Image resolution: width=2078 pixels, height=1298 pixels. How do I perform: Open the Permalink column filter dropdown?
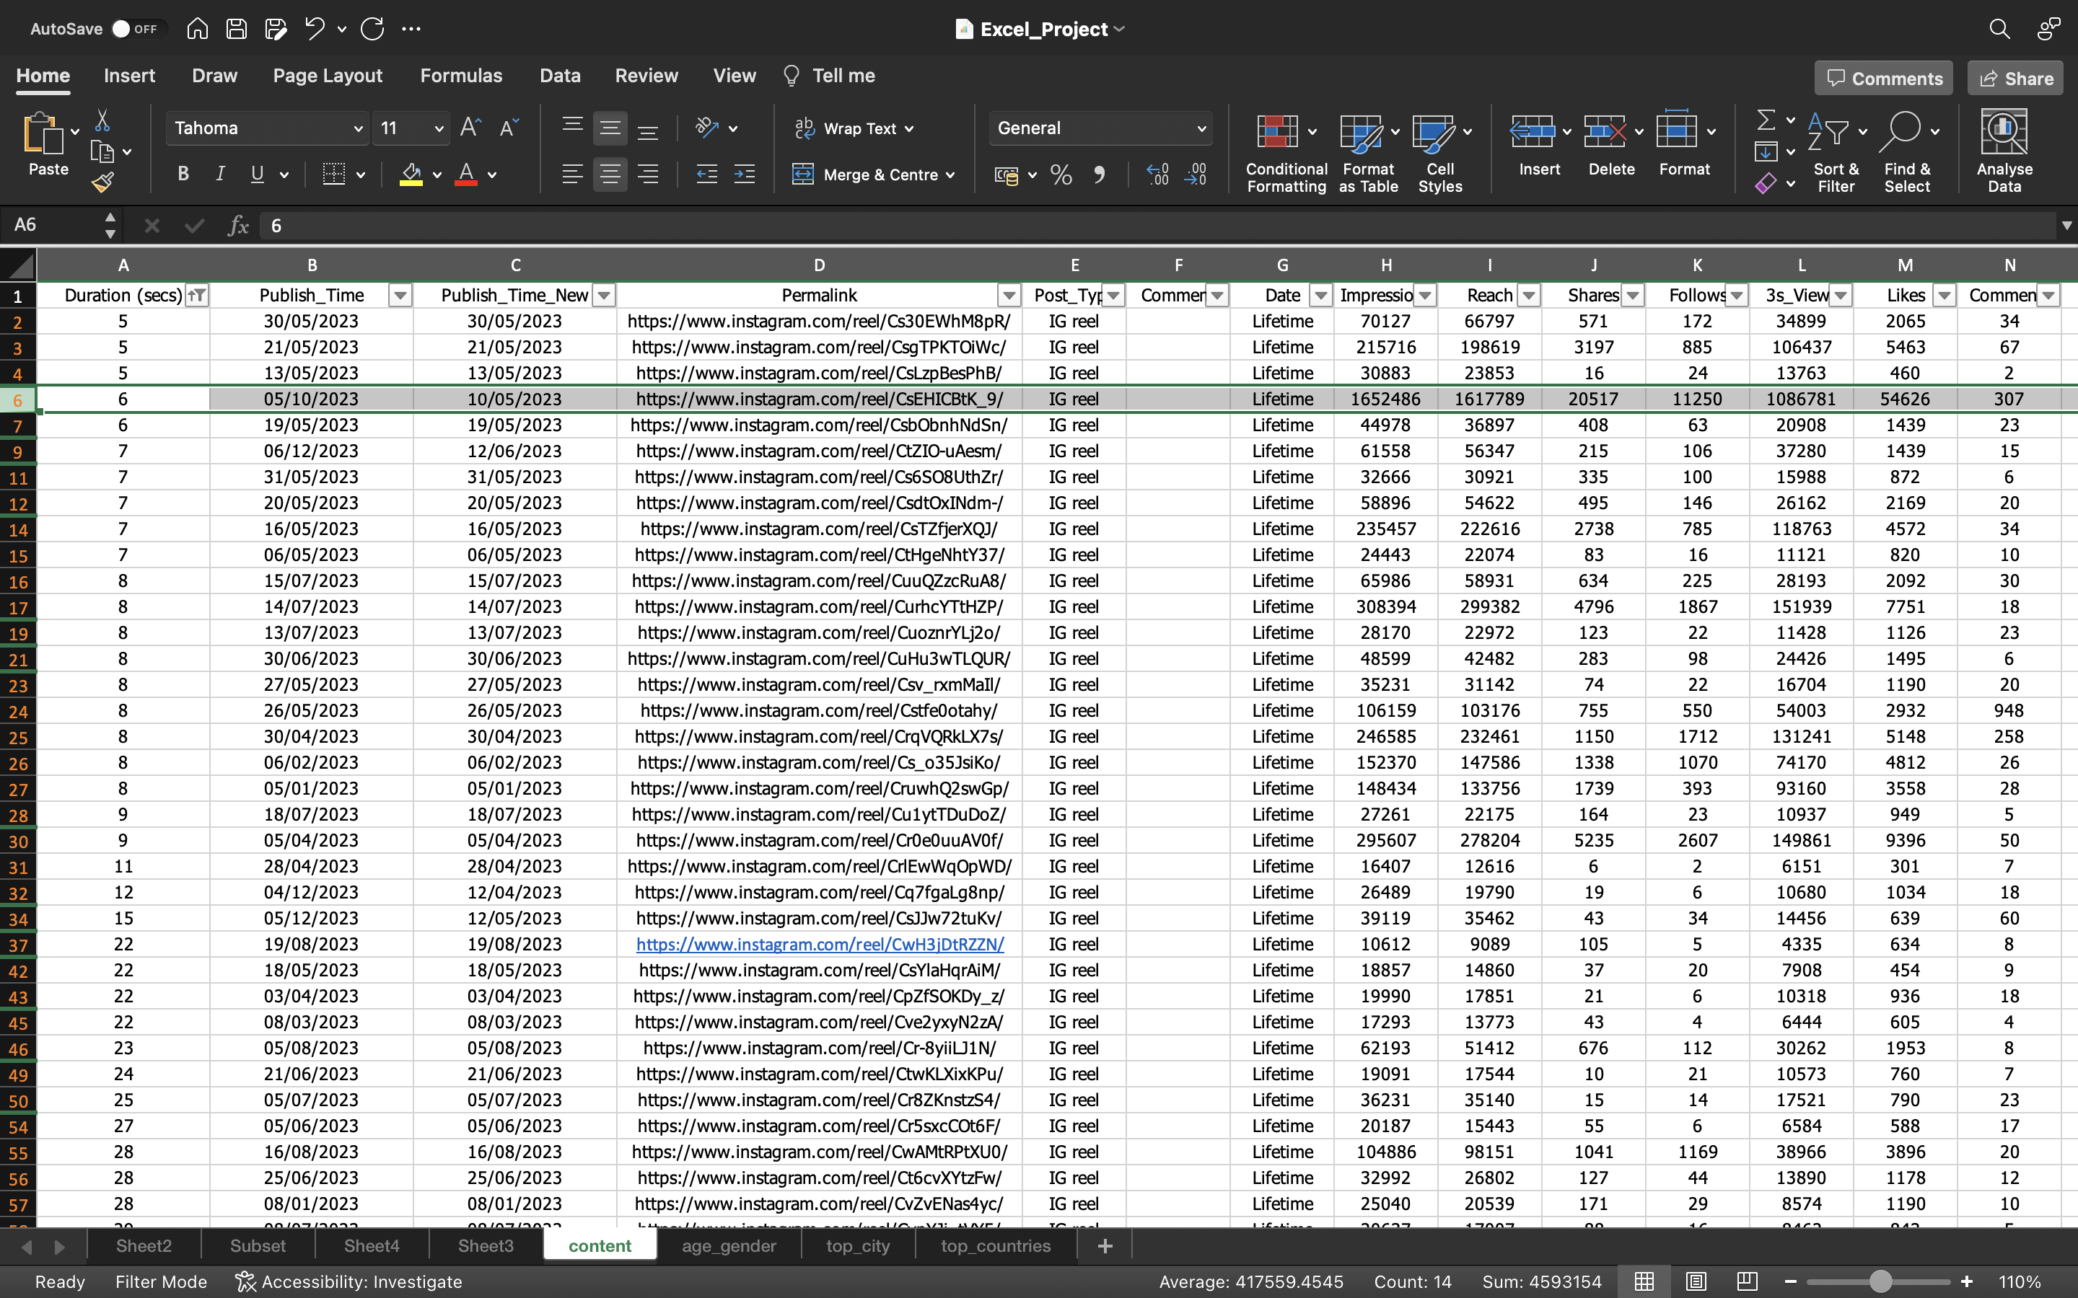pos(1009,296)
